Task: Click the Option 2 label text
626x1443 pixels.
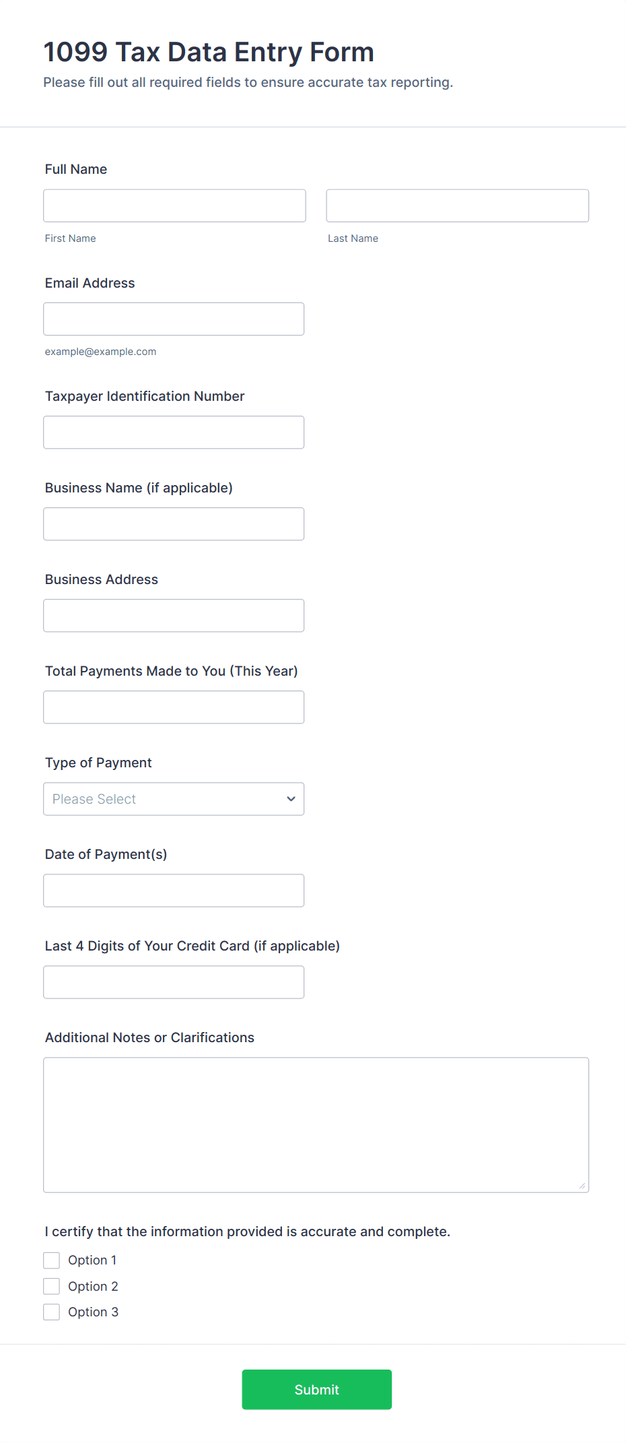Action: 93,1286
